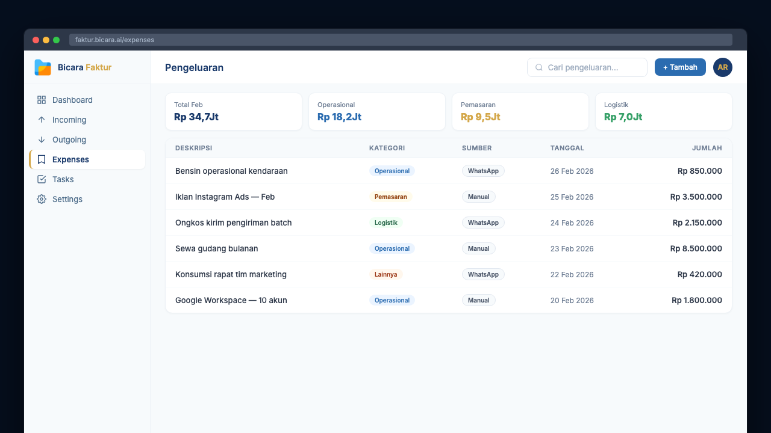771x433 pixels.
Task: Click the search magnifier icon
Action: (x=539, y=67)
